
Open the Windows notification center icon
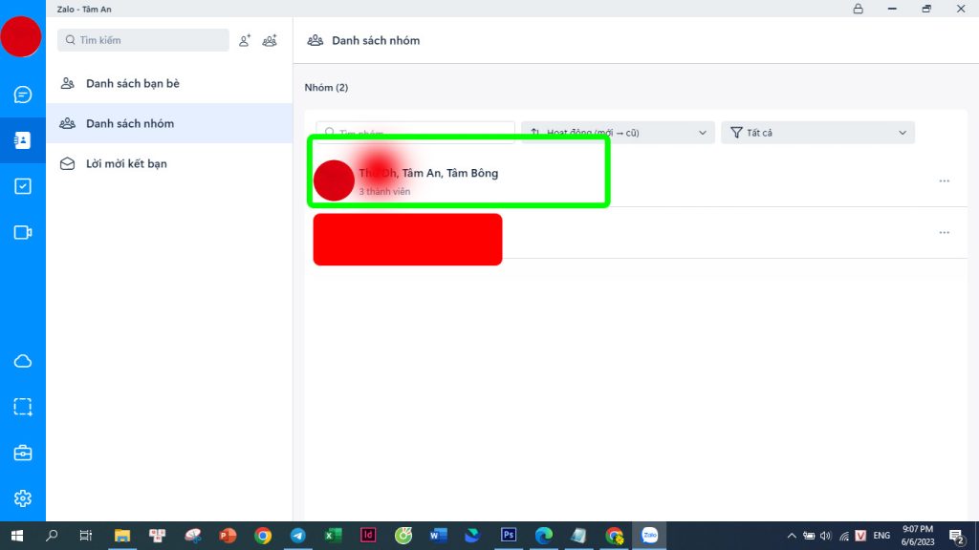point(956,536)
